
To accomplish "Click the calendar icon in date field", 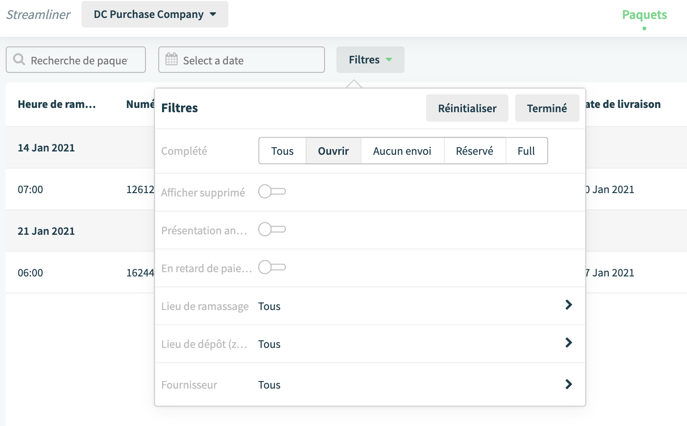I will click(171, 59).
